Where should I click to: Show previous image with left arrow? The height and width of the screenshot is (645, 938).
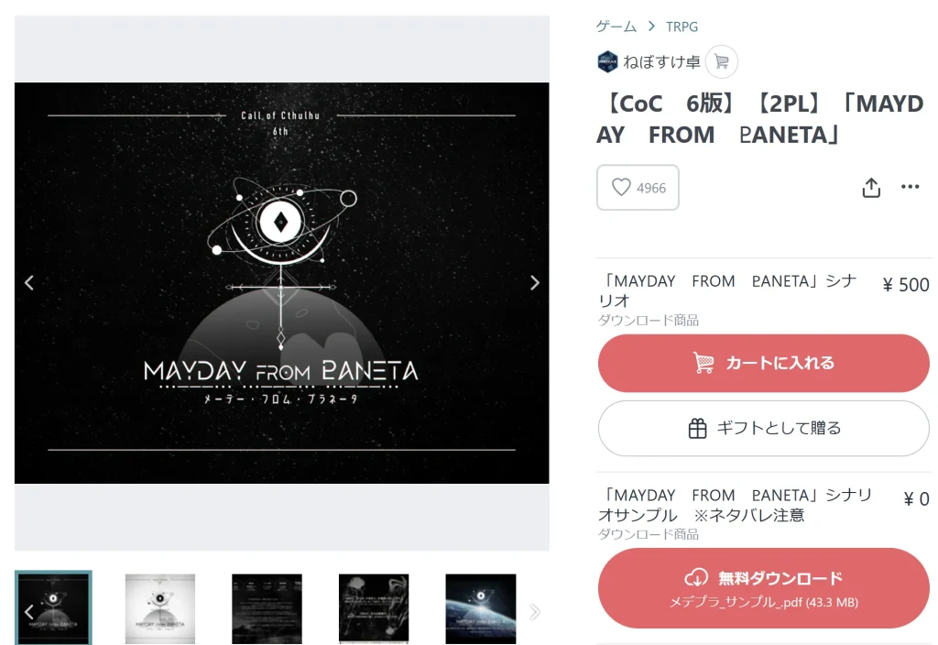tap(28, 282)
